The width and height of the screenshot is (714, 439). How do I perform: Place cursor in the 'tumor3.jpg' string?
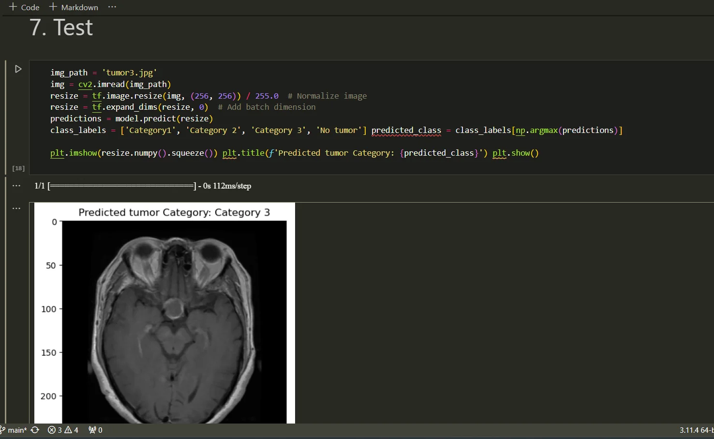point(129,73)
